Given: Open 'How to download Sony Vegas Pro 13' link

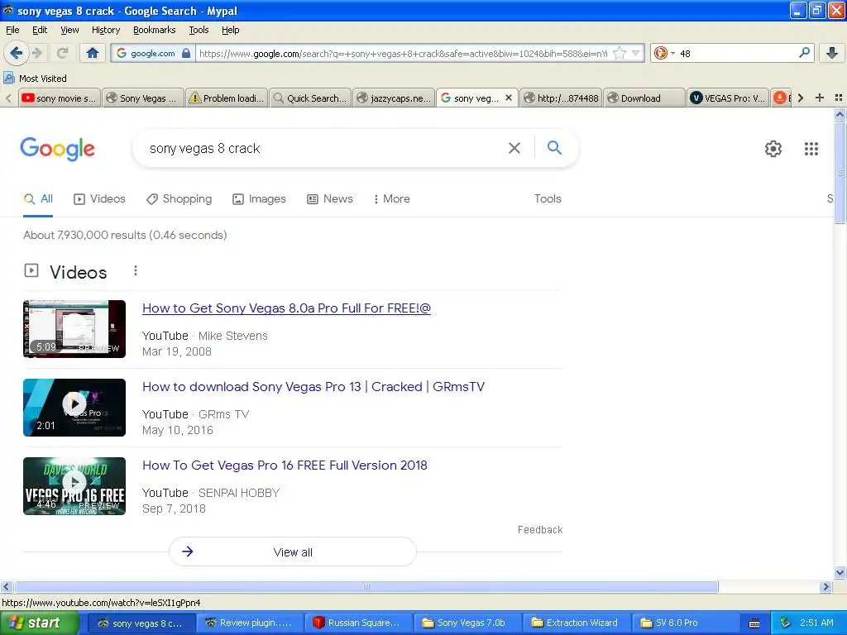Looking at the screenshot, I should [313, 387].
